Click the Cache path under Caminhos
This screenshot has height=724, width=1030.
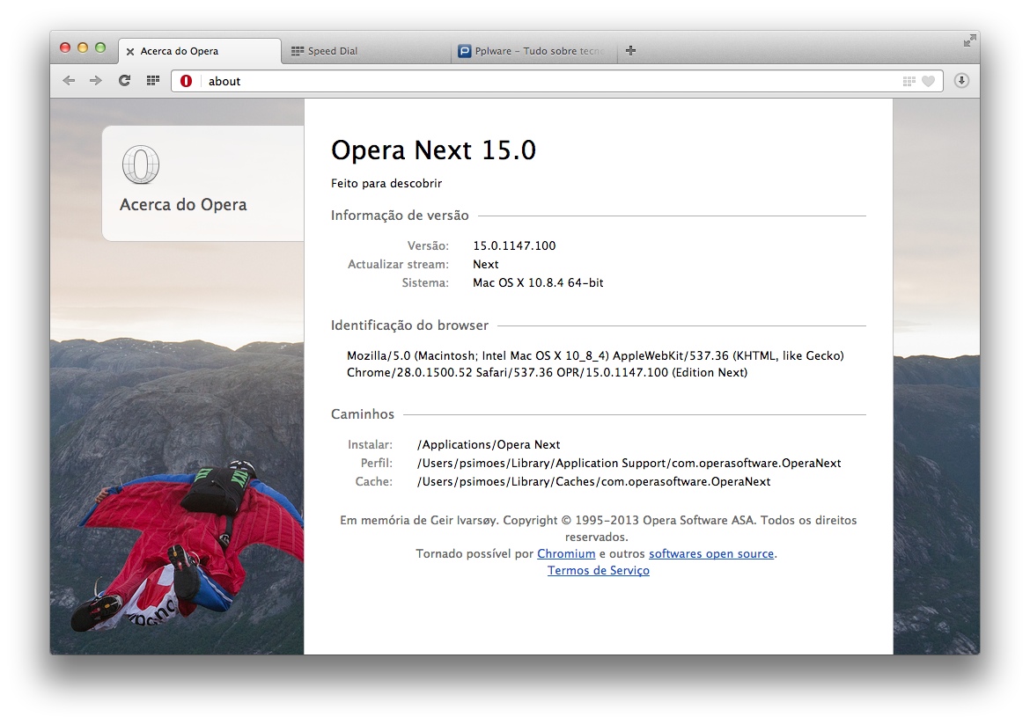[594, 481]
